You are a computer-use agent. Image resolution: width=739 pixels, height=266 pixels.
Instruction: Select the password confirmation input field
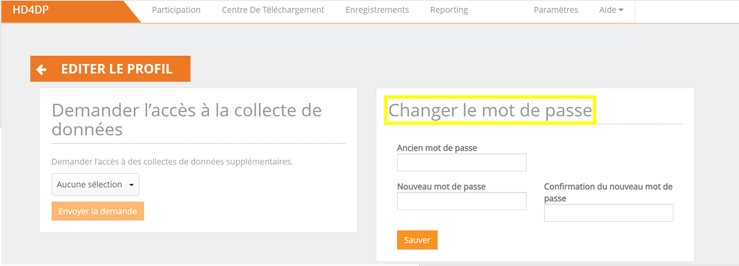pyautogui.click(x=608, y=213)
